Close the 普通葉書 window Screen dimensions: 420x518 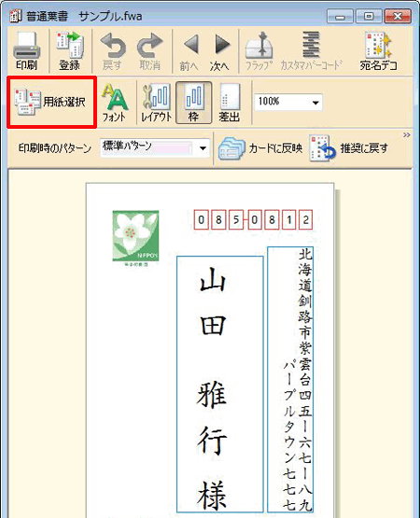point(398,16)
